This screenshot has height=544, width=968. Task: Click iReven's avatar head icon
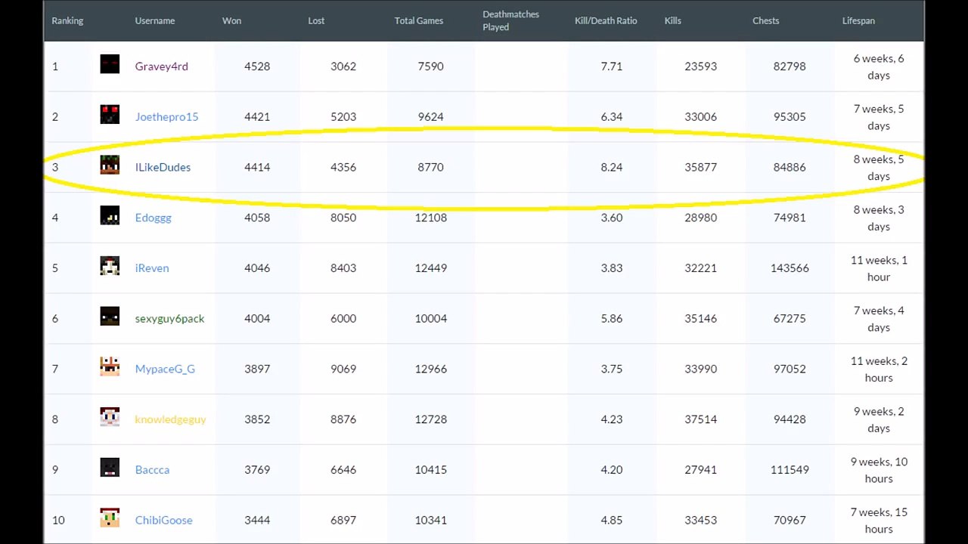coord(110,266)
